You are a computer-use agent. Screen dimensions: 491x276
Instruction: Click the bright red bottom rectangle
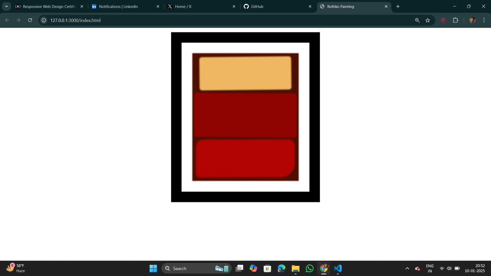point(245,159)
